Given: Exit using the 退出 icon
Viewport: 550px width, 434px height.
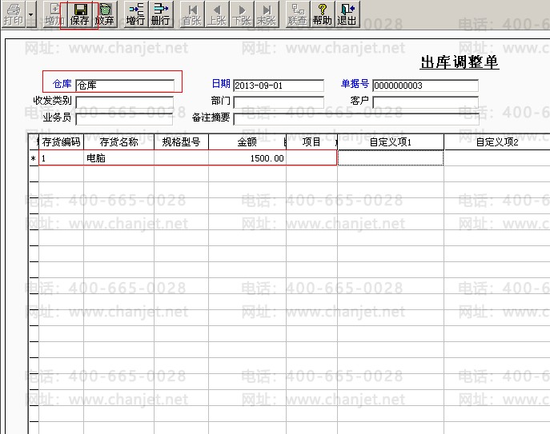Looking at the screenshot, I should click(347, 14).
